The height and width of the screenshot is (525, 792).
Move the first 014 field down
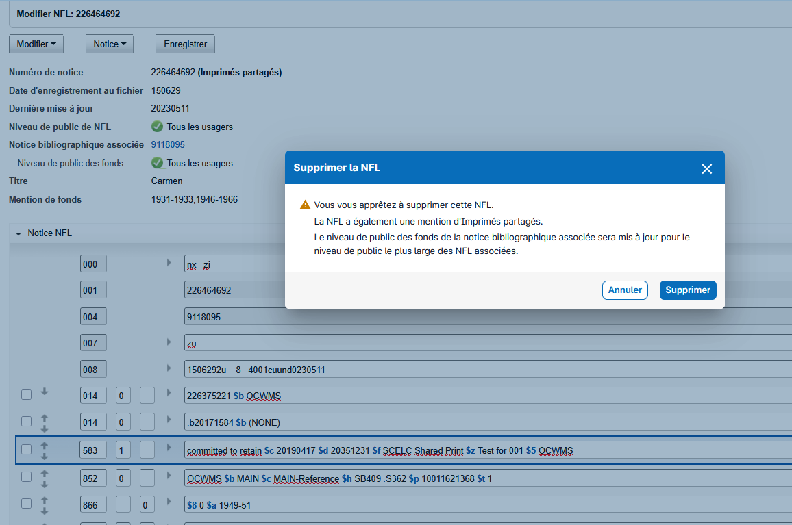45,392
